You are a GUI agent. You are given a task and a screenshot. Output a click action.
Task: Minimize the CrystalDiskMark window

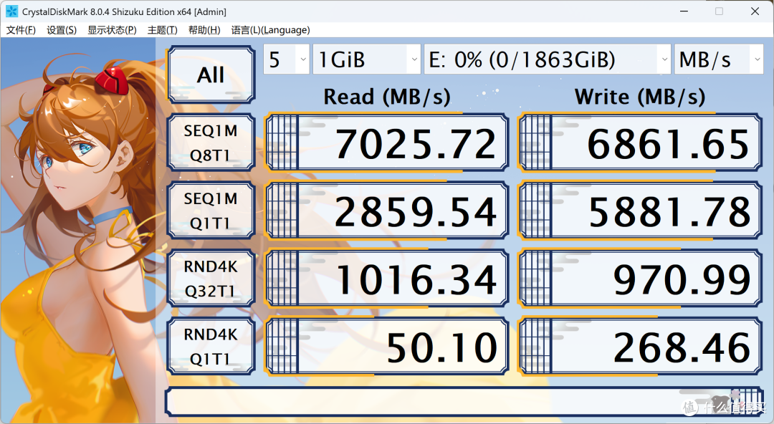[x=684, y=11]
